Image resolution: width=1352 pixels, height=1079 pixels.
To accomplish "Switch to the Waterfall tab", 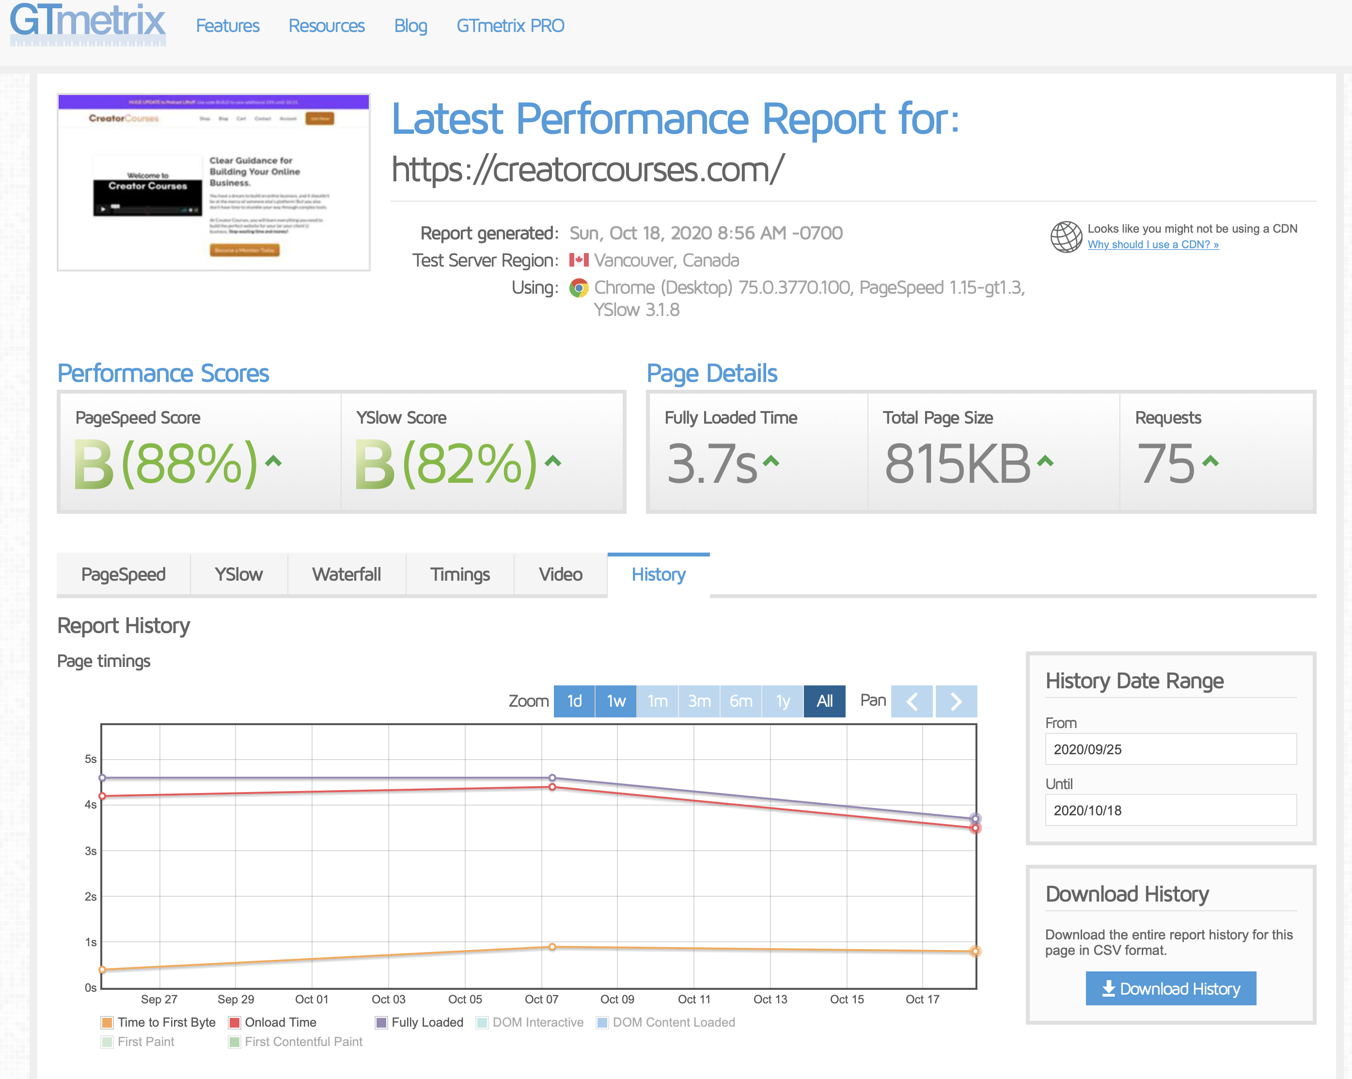I will (x=347, y=574).
